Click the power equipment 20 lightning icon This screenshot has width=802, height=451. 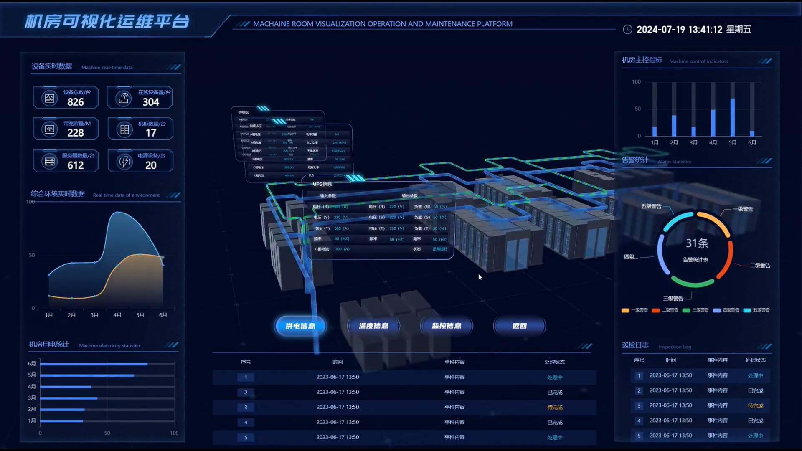(124, 162)
